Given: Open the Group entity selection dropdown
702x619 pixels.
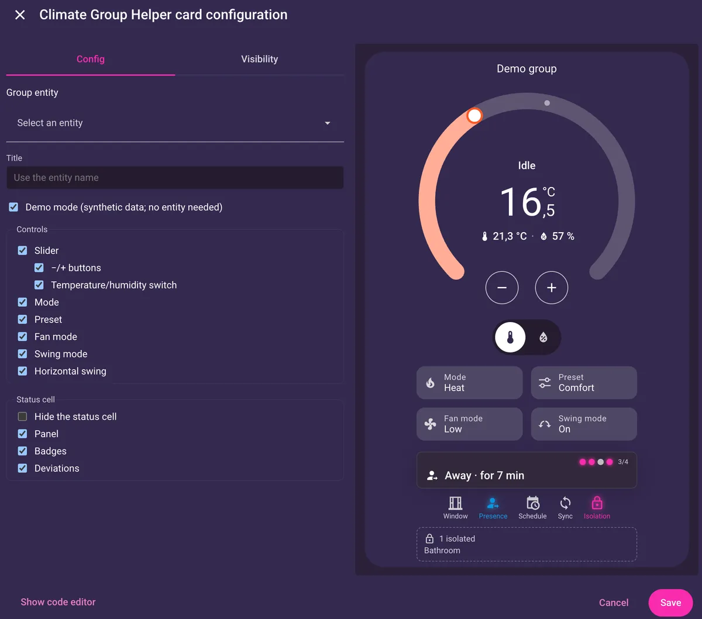Looking at the screenshot, I should (x=175, y=123).
